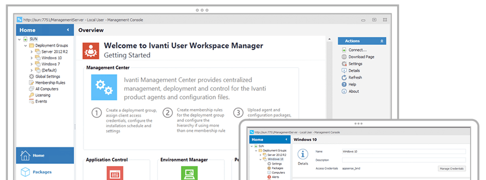The height and width of the screenshot is (180, 486).
Task: Switch to the Packages navigation button
Action: click(x=45, y=172)
